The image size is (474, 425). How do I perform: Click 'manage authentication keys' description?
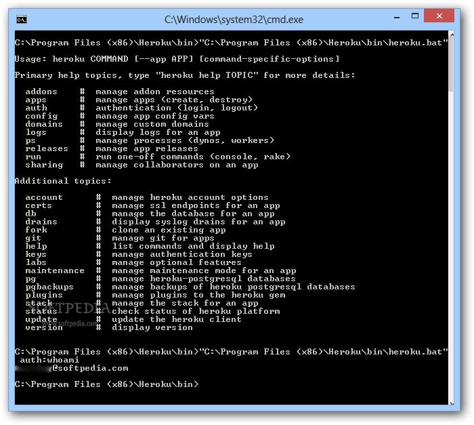click(182, 255)
